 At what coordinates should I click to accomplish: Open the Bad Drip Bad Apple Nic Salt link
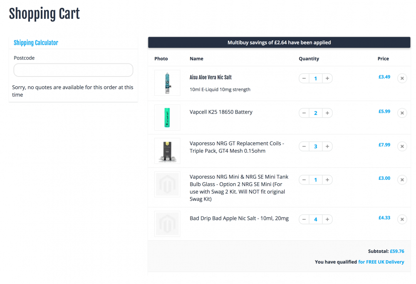(x=239, y=218)
